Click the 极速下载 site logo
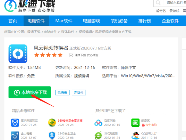186x140 pixels. point(30,6)
